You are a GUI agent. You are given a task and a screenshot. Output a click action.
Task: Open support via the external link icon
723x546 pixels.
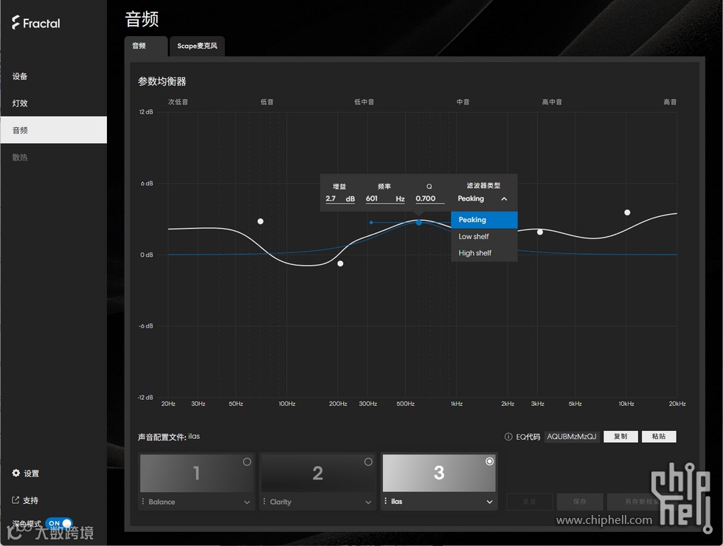point(15,500)
